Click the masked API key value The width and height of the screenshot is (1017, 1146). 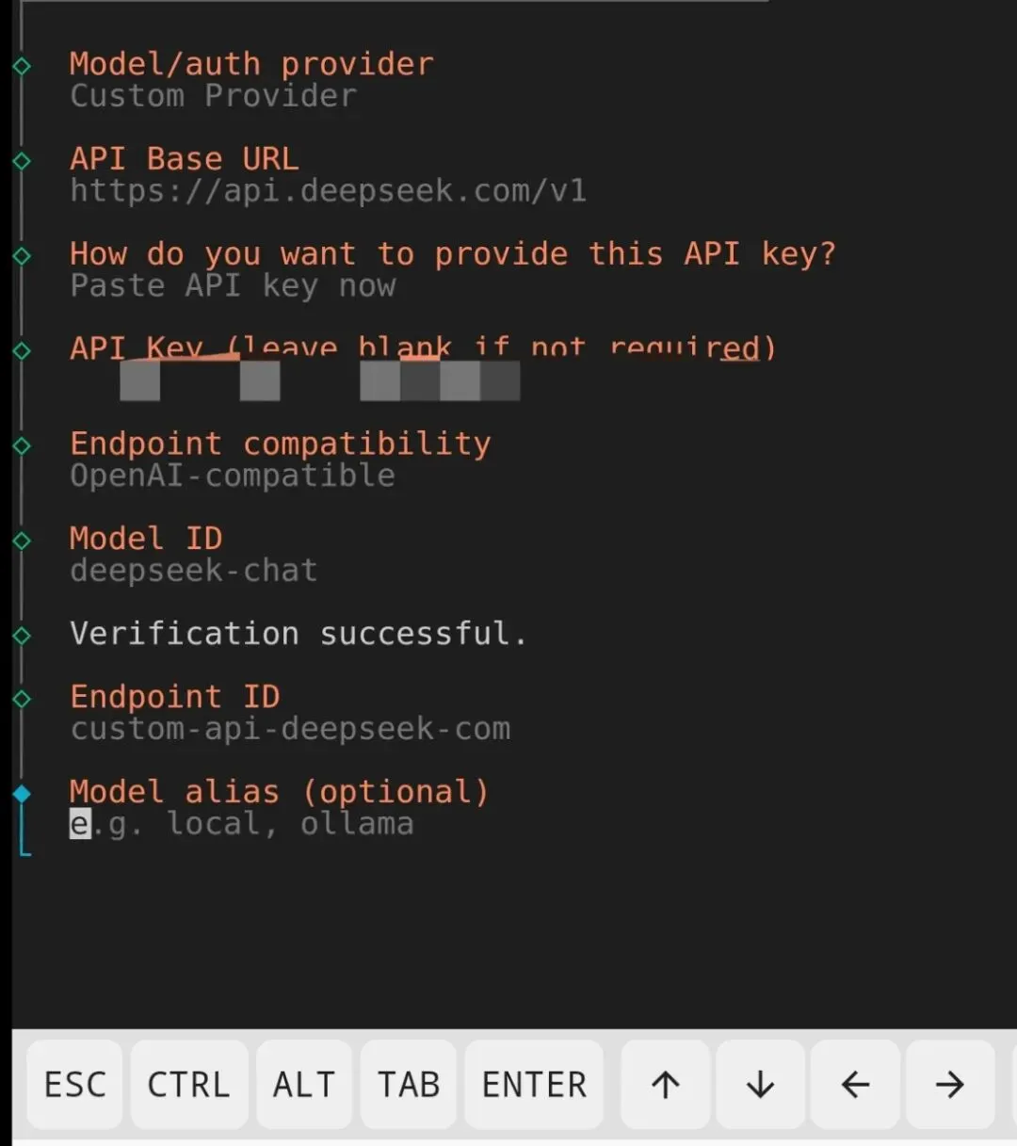[x=320, y=381]
